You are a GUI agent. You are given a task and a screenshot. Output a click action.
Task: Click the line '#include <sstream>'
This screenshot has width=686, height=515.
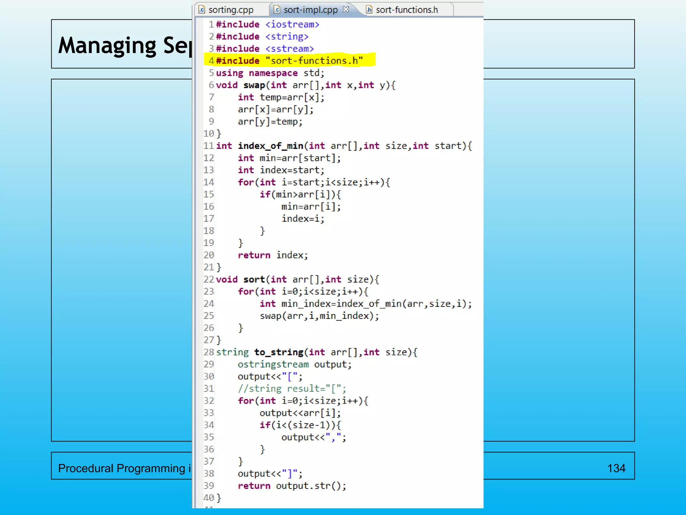265,49
